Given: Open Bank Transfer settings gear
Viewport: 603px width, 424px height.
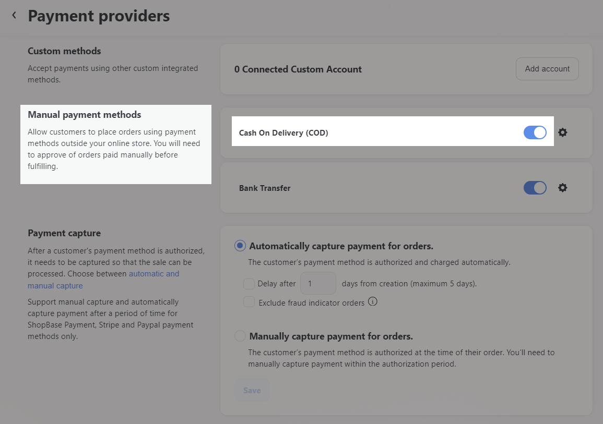Looking at the screenshot, I should pyautogui.click(x=563, y=188).
